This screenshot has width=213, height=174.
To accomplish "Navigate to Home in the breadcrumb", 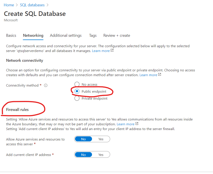I will coord(9,5).
